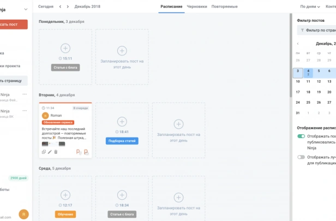This screenshot has height=221, width=336.
Task: Duplicate Roman's queued post via the copy icon
Action: pos(44,152)
